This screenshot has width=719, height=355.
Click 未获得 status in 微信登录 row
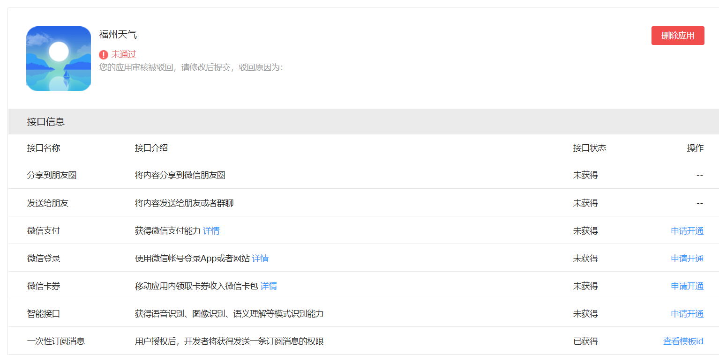[585, 259]
